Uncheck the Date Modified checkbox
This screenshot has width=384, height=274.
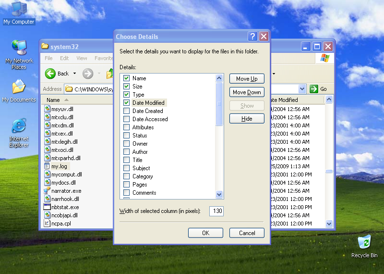[126, 102]
